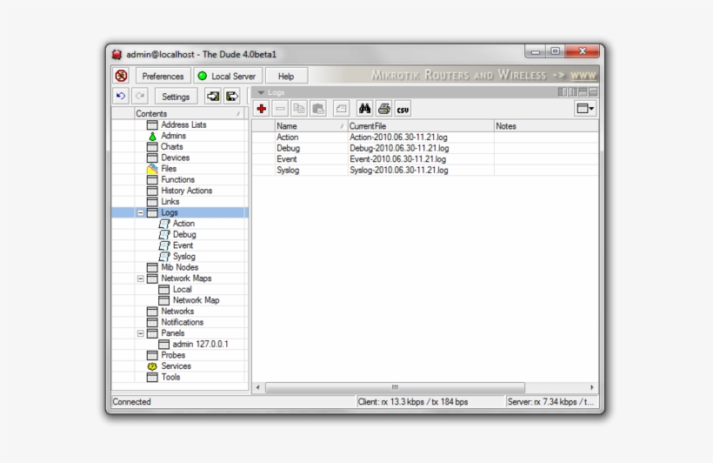
Task: Open Find with the binoculars icon
Action: [364, 109]
